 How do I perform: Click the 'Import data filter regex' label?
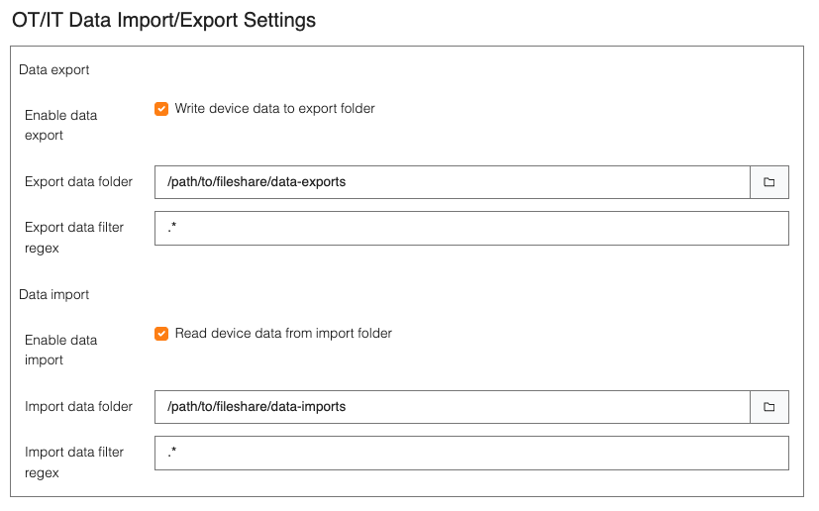[74, 462]
